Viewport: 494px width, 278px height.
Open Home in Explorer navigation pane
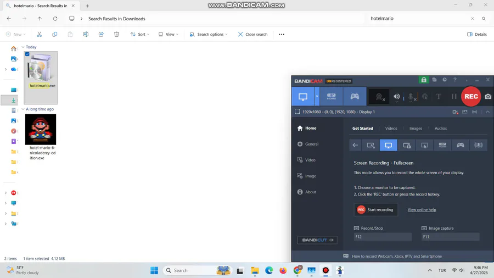14,48
